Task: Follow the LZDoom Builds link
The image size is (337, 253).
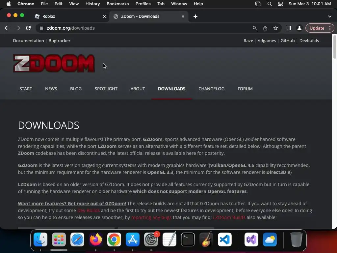Action: [x=229, y=217]
